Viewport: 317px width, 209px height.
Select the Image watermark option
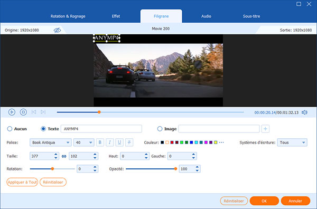[160, 129]
